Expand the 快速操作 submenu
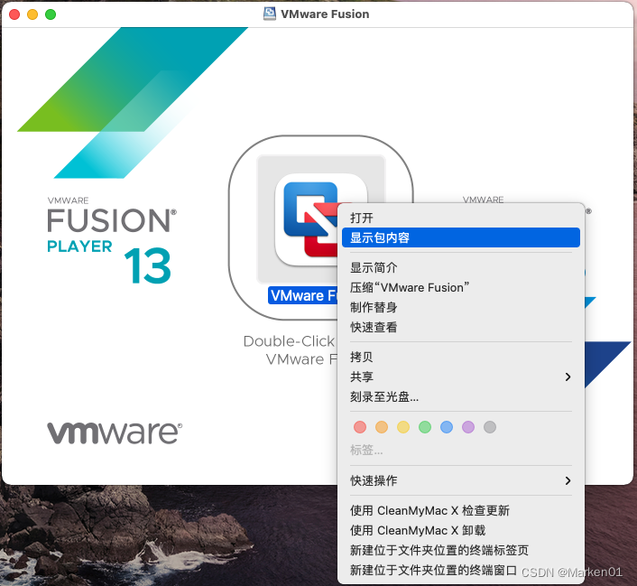 [x=461, y=480]
